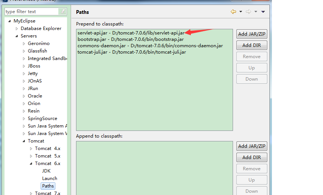Select Geronimo tree item
The image size is (323, 195).
click(39, 43)
